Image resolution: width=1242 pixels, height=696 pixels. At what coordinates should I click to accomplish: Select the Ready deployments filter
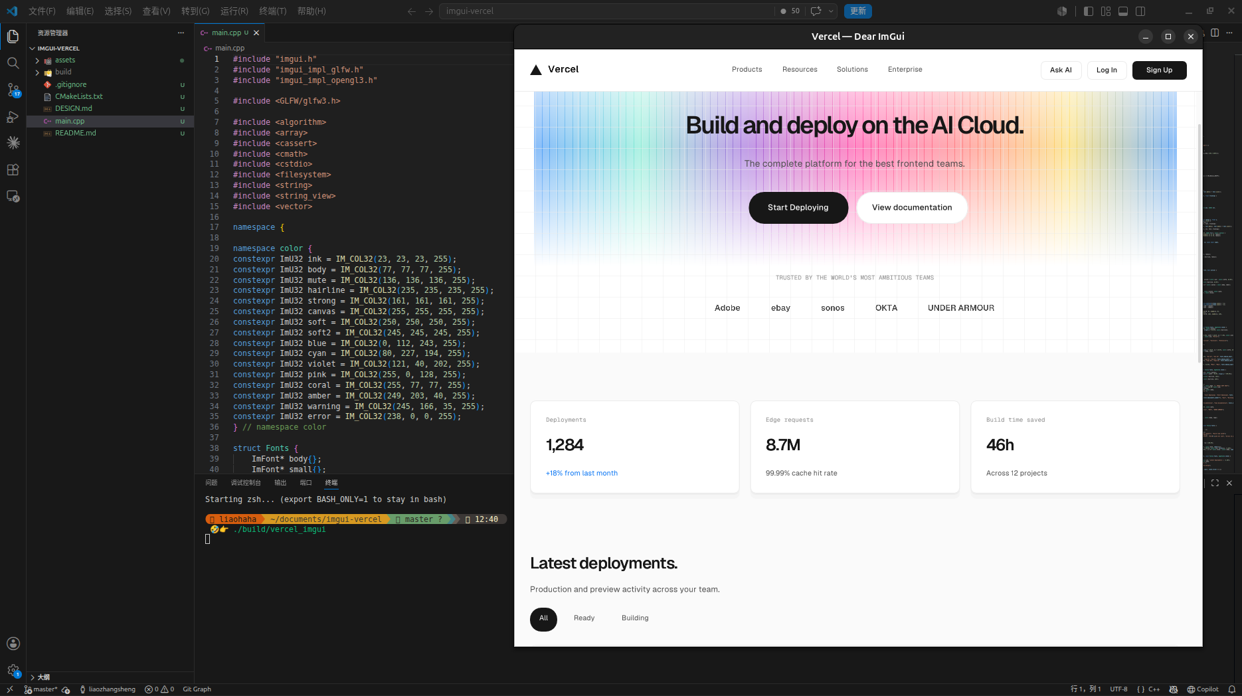coord(584,618)
